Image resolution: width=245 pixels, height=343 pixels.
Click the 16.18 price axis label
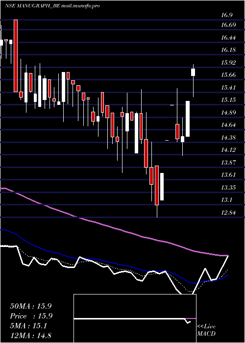point(228,50)
